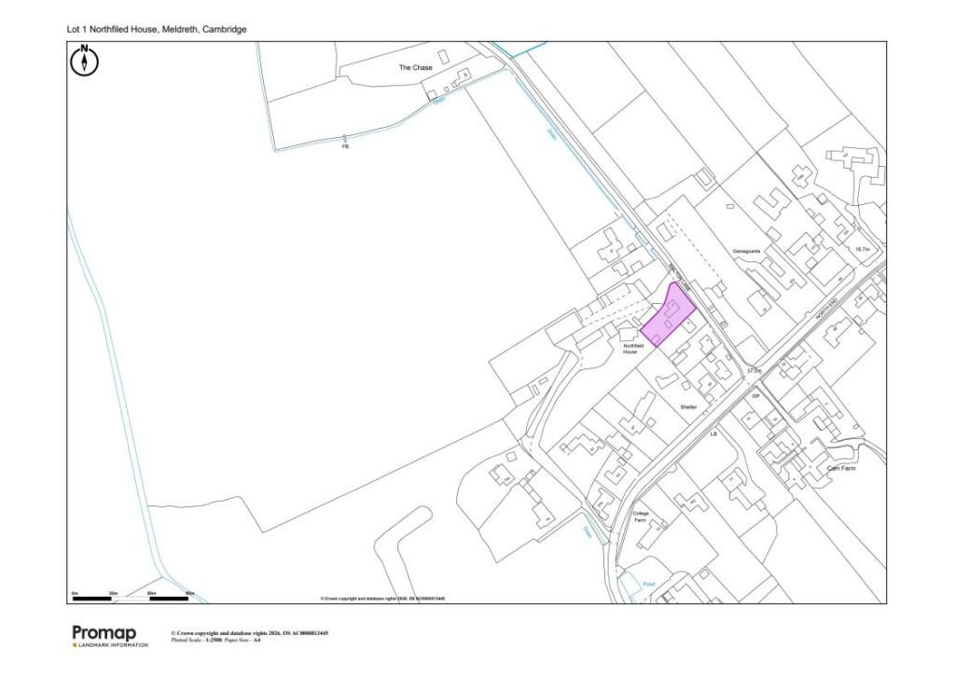Click the 'FB' footbridge label

pos(345,146)
